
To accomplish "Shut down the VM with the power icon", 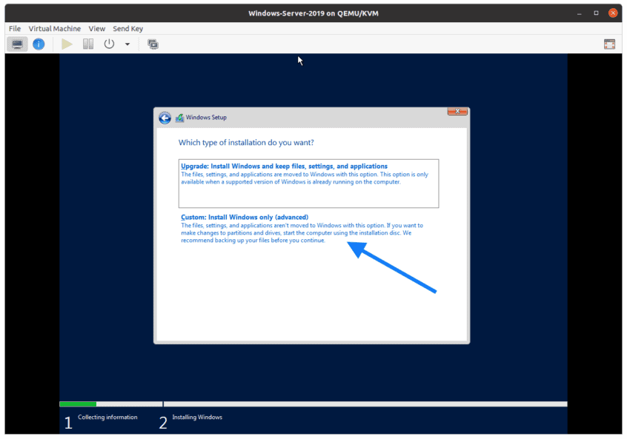I will point(108,44).
